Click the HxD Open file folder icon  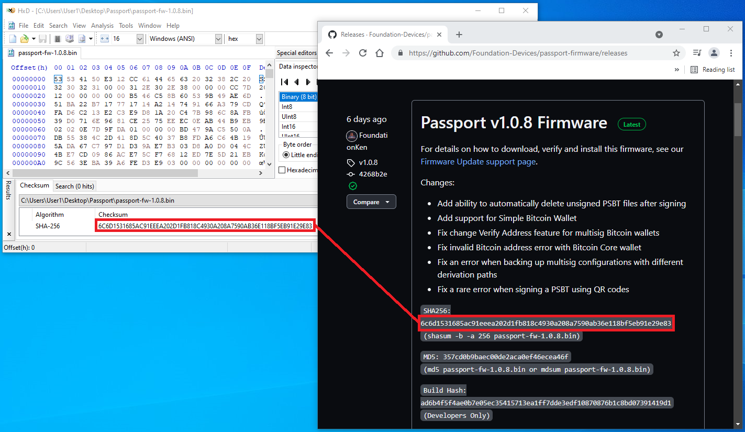point(24,39)
